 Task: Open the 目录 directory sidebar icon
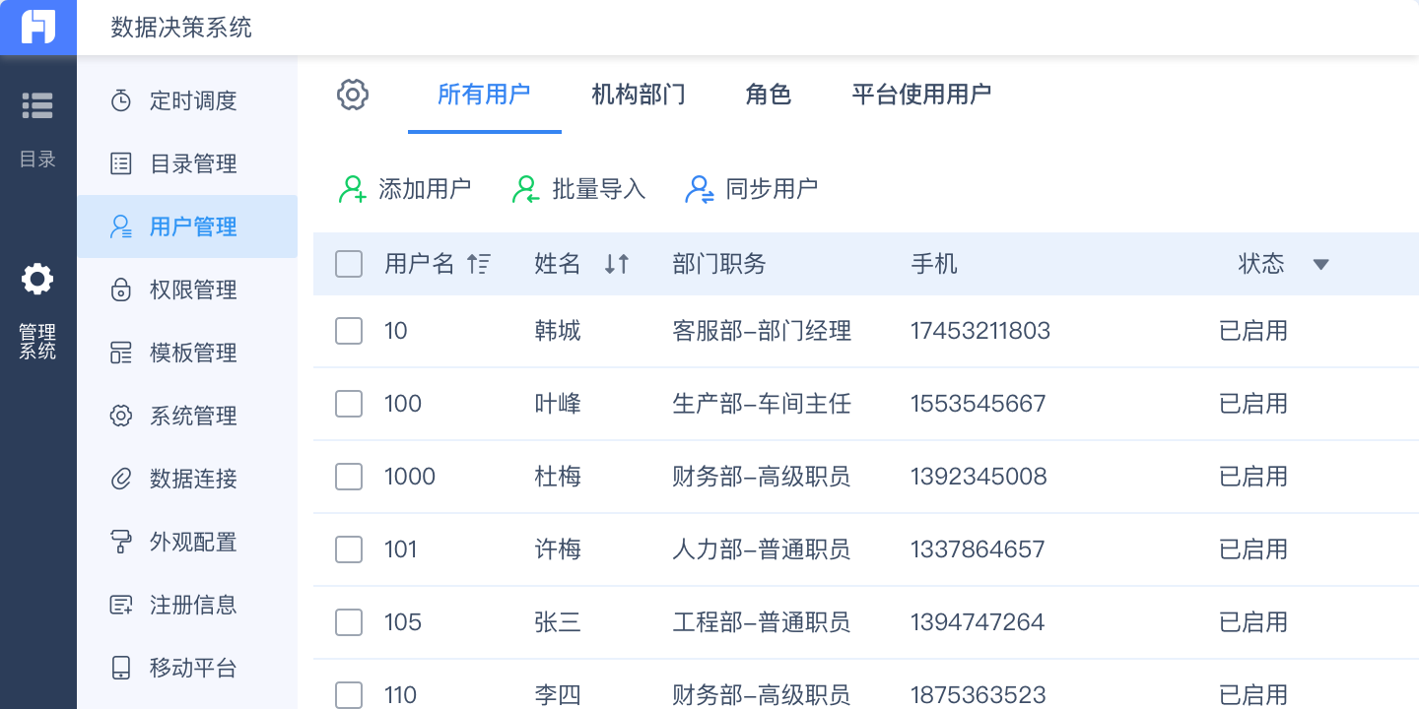tap(37, 105)
